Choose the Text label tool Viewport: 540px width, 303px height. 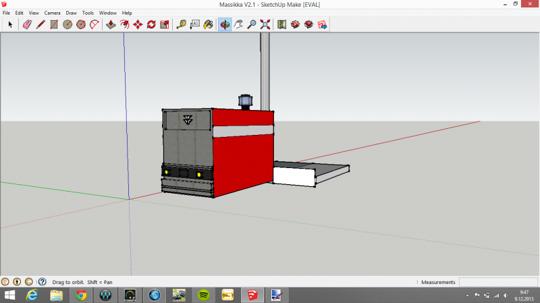tap(194, 24)
